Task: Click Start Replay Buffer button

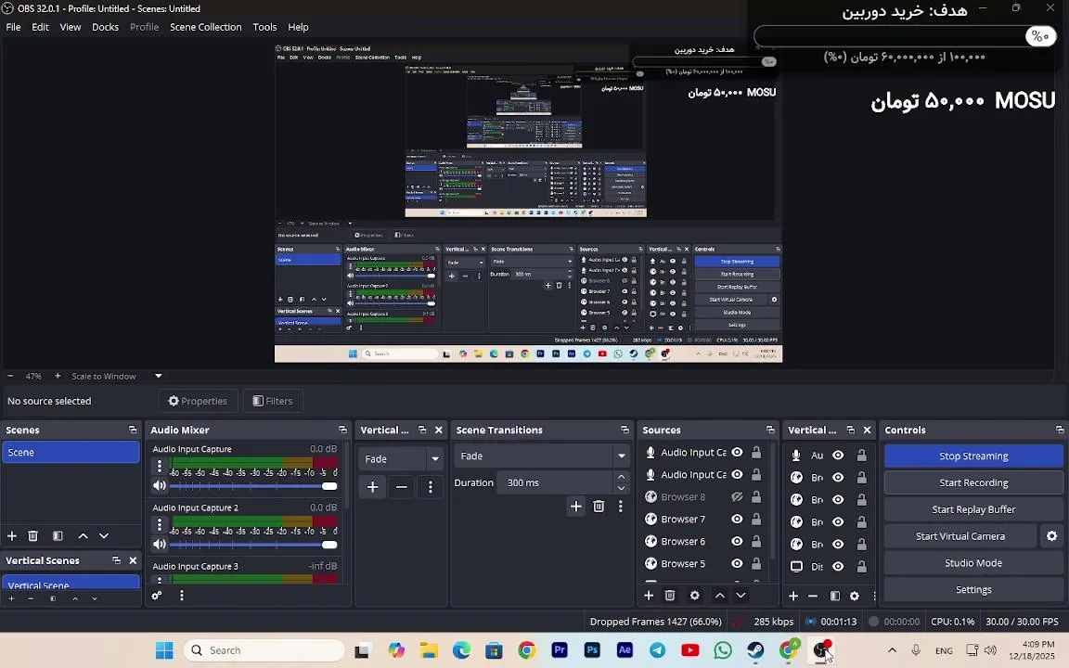Action: tap(973, 509)
